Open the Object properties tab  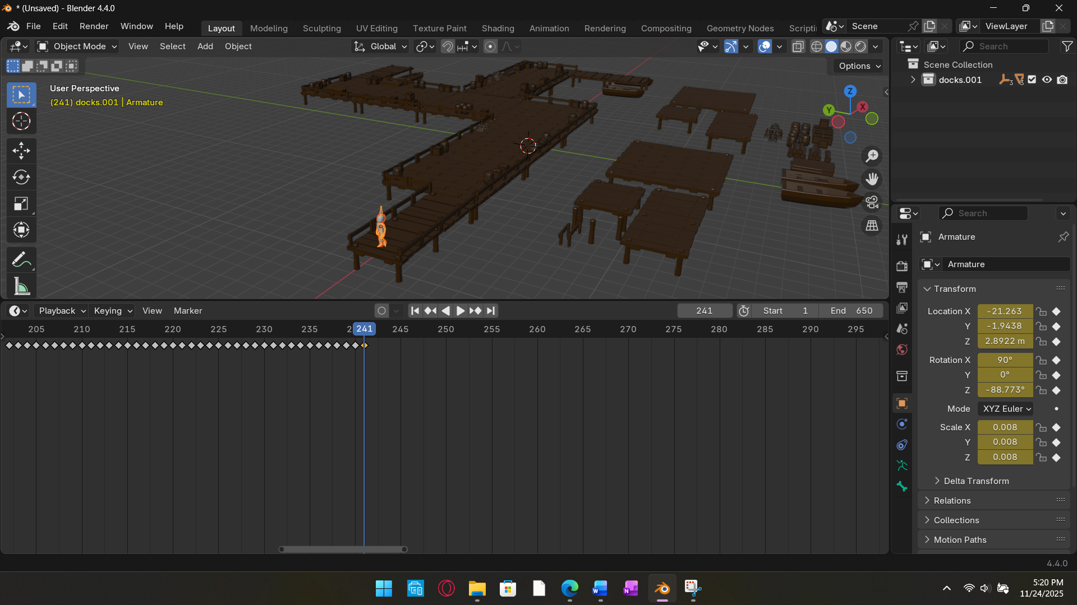tap(902, 403)
